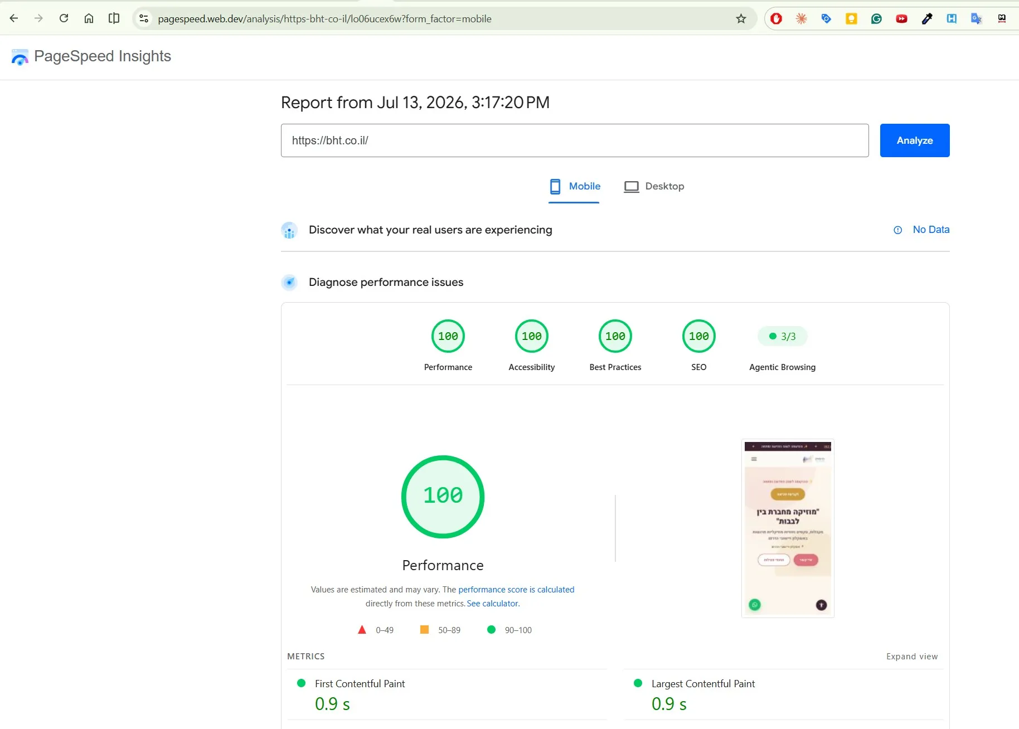Click the real users experience icon
Image resolution: width=1019 pixels, height=729 pixels.
[289, 230]
